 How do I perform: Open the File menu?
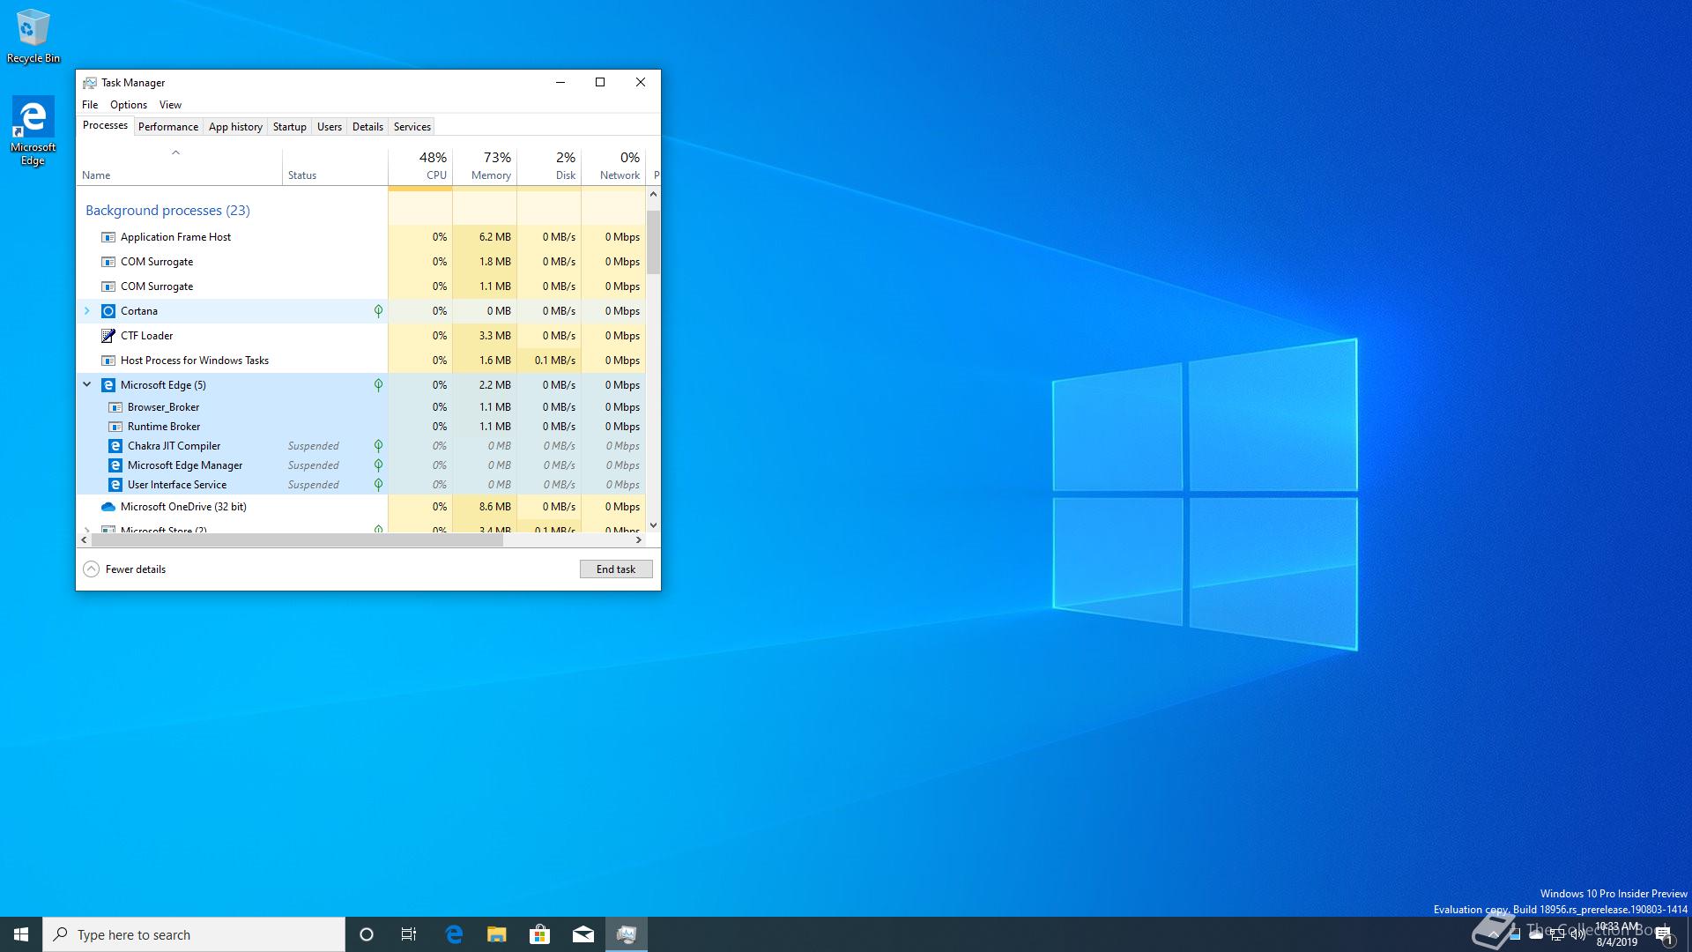[x=90, y=105]
